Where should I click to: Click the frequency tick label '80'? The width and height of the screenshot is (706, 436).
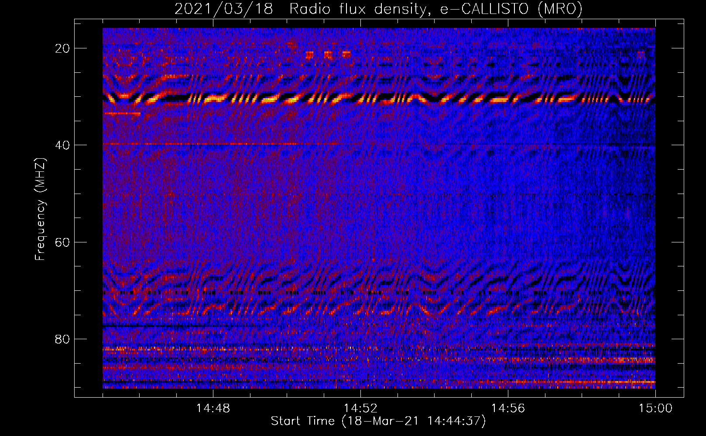click(x=63, y=339)
